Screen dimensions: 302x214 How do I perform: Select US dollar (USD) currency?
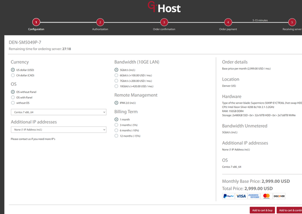point(13,70)
